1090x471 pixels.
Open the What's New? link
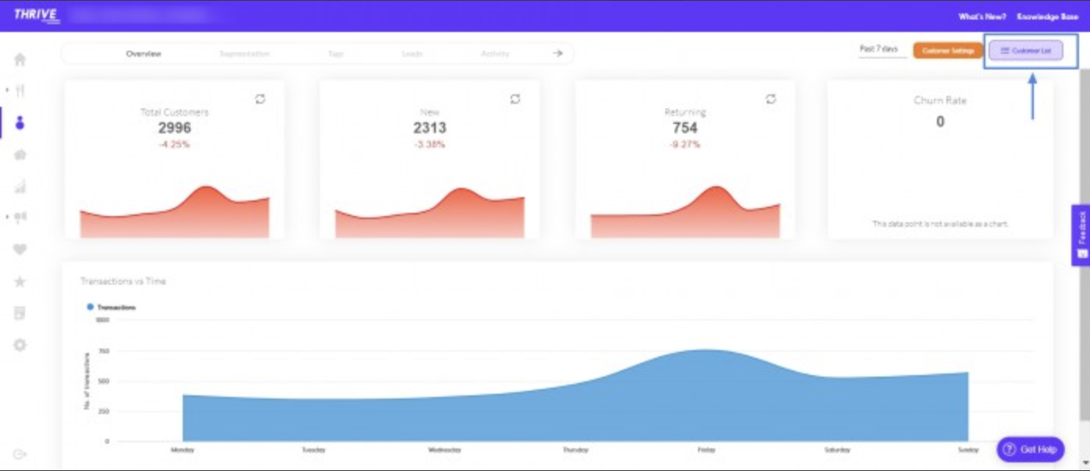(982, 16)
